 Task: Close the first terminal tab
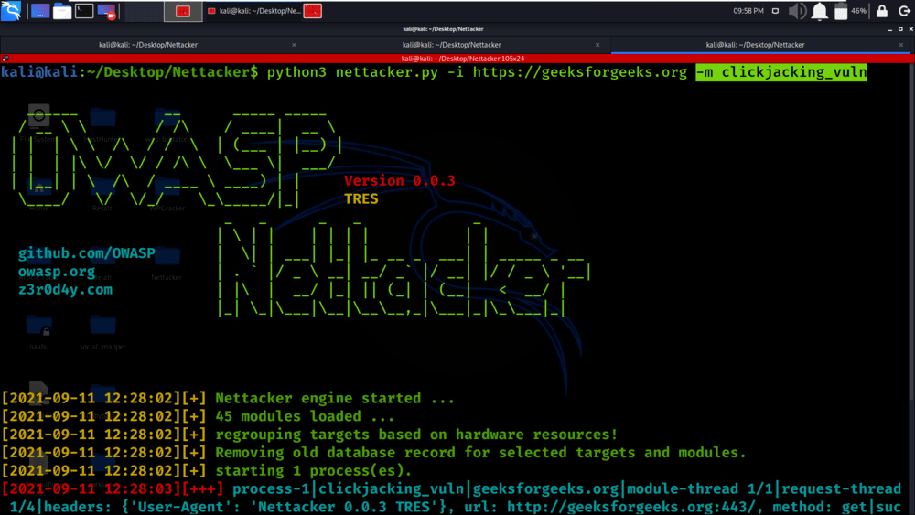294,45
